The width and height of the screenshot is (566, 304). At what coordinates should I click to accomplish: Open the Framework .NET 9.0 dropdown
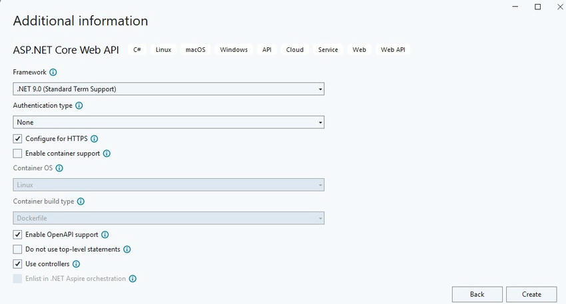tap(168, 89)
